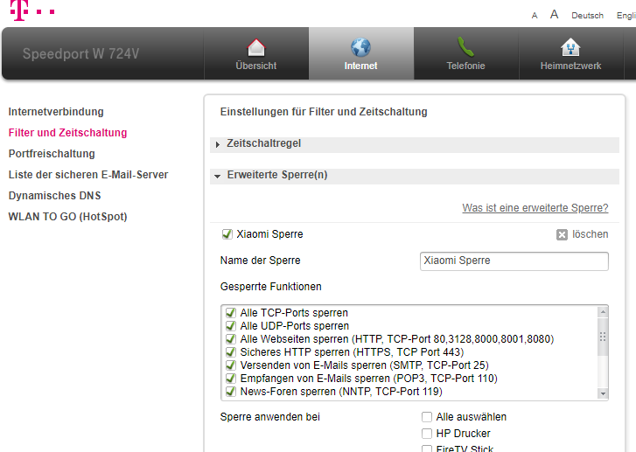Switch language to Deutsch
This screenshot has height=452, width=636.
tap(587, 16)
